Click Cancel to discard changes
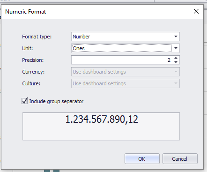Screen dimensions: 207x172 pyautogui.click(x=180, y=159)
